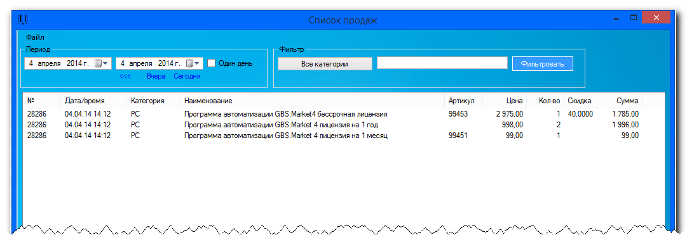Screen dimensions: 687x235
Task: Sort by the Скидка column header
Action: pyautogui.click(x=580, y=101)
